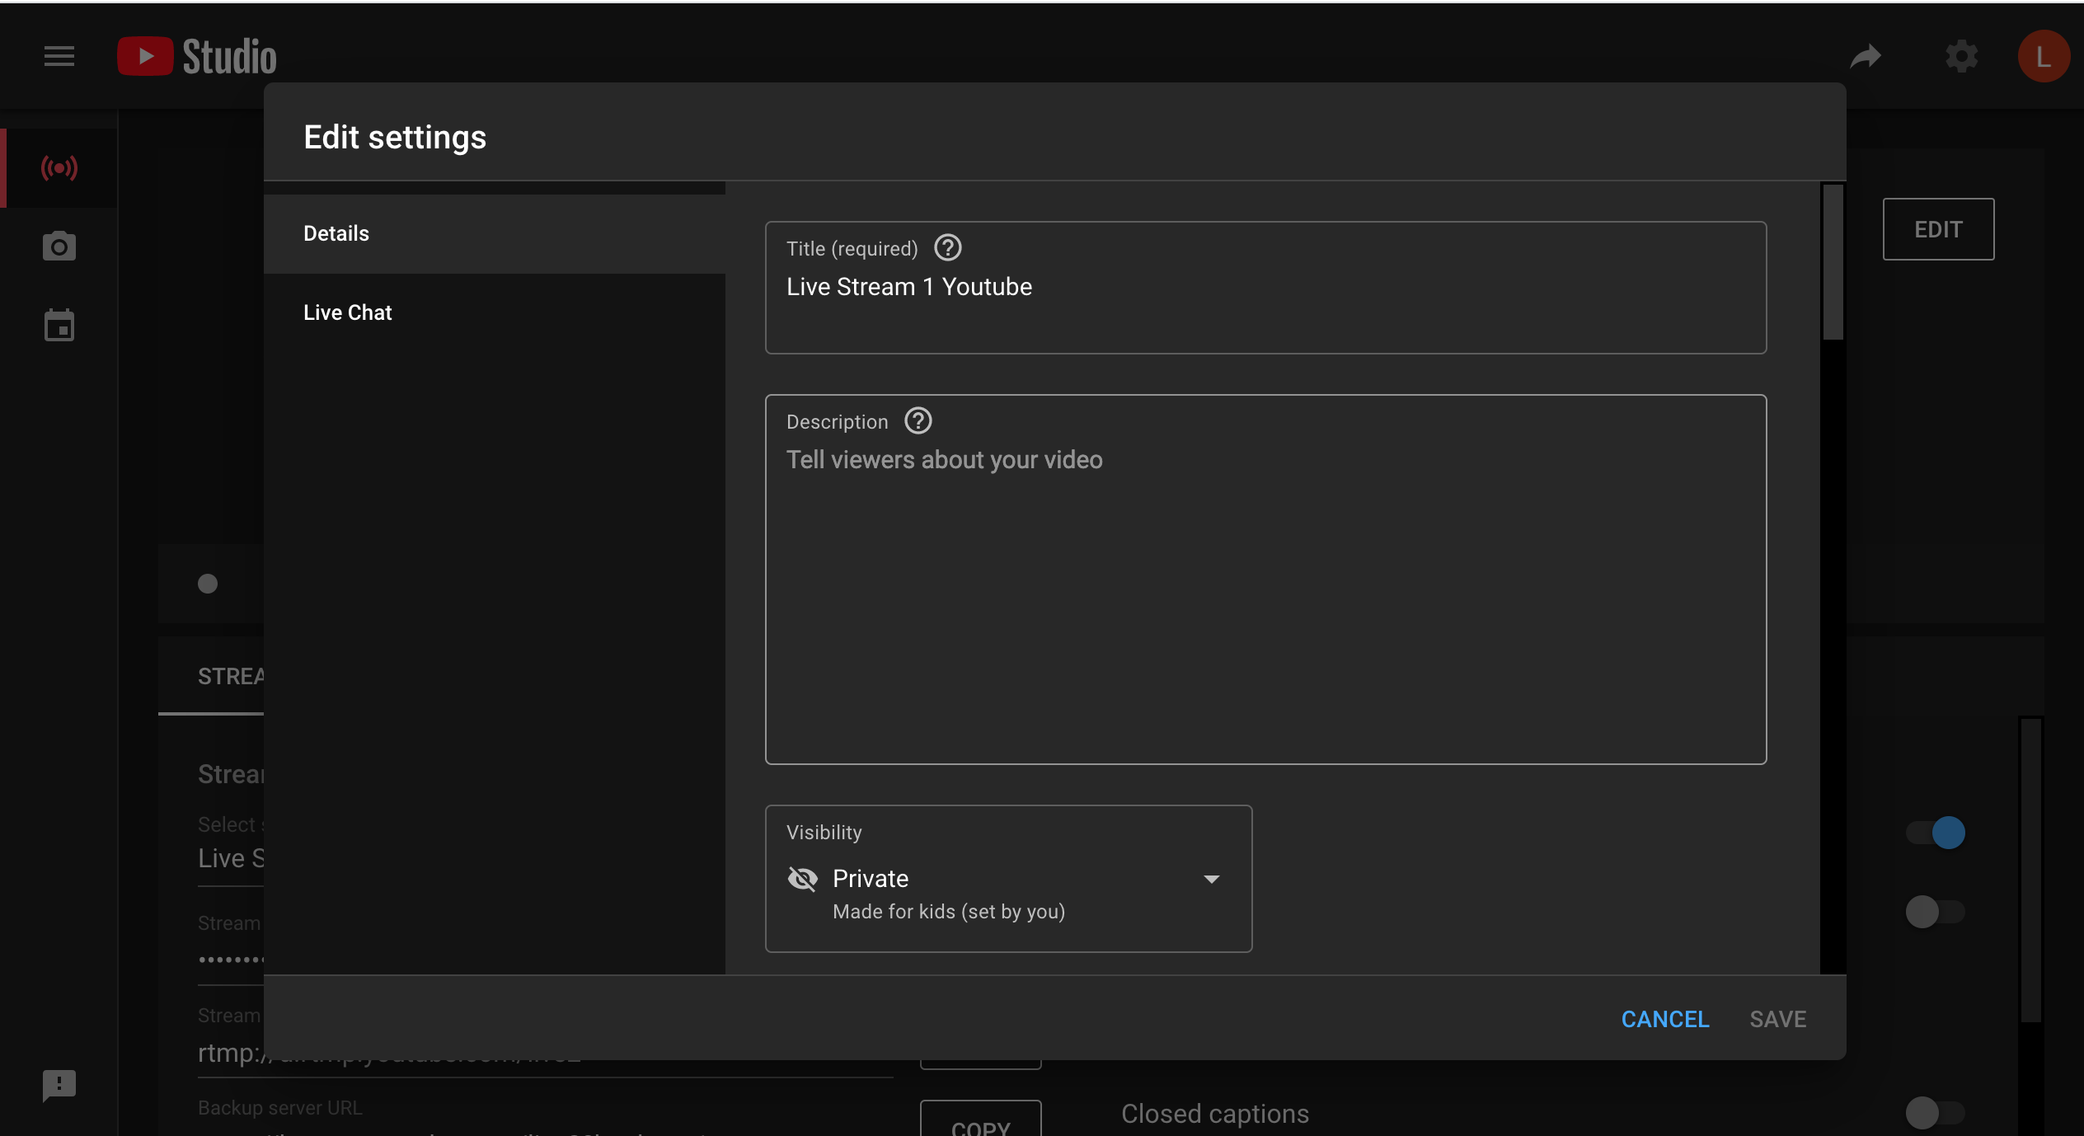Turn off the enabled blue toggle switch

click(x=1936, y=833)
